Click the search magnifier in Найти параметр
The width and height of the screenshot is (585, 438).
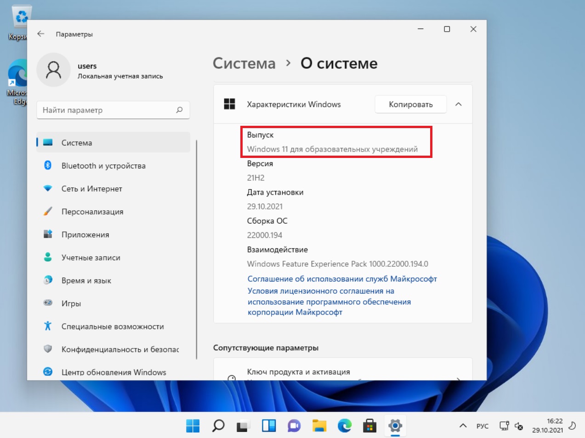click(x=180, y=110)
